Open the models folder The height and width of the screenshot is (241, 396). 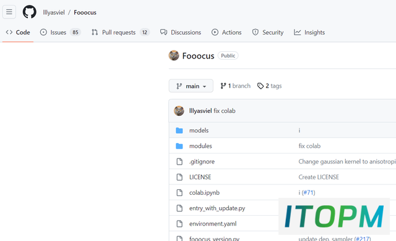[199, 130]
